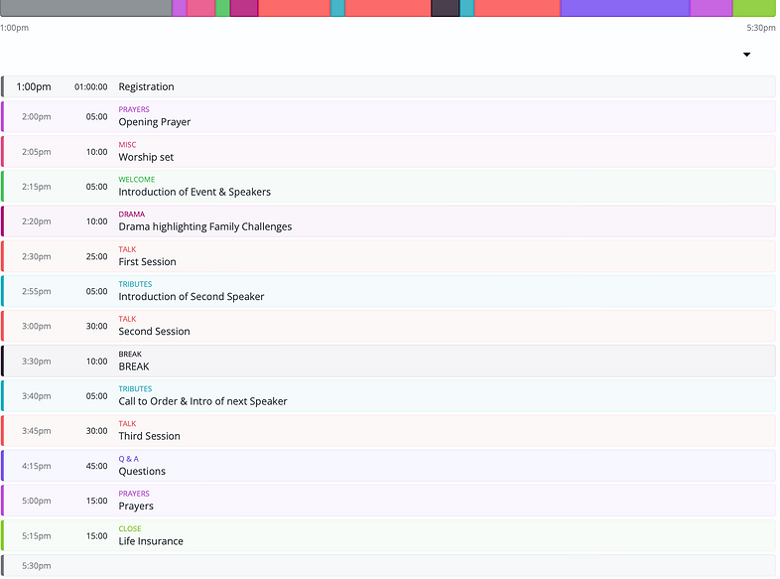Click the PRAYERS label above the Prayers item
Image resolution: width=780 pixels, height=579 pixels.
click(x=134, y=494)
